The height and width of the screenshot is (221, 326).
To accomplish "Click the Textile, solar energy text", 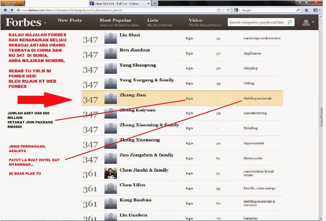I will click(260, 188).
